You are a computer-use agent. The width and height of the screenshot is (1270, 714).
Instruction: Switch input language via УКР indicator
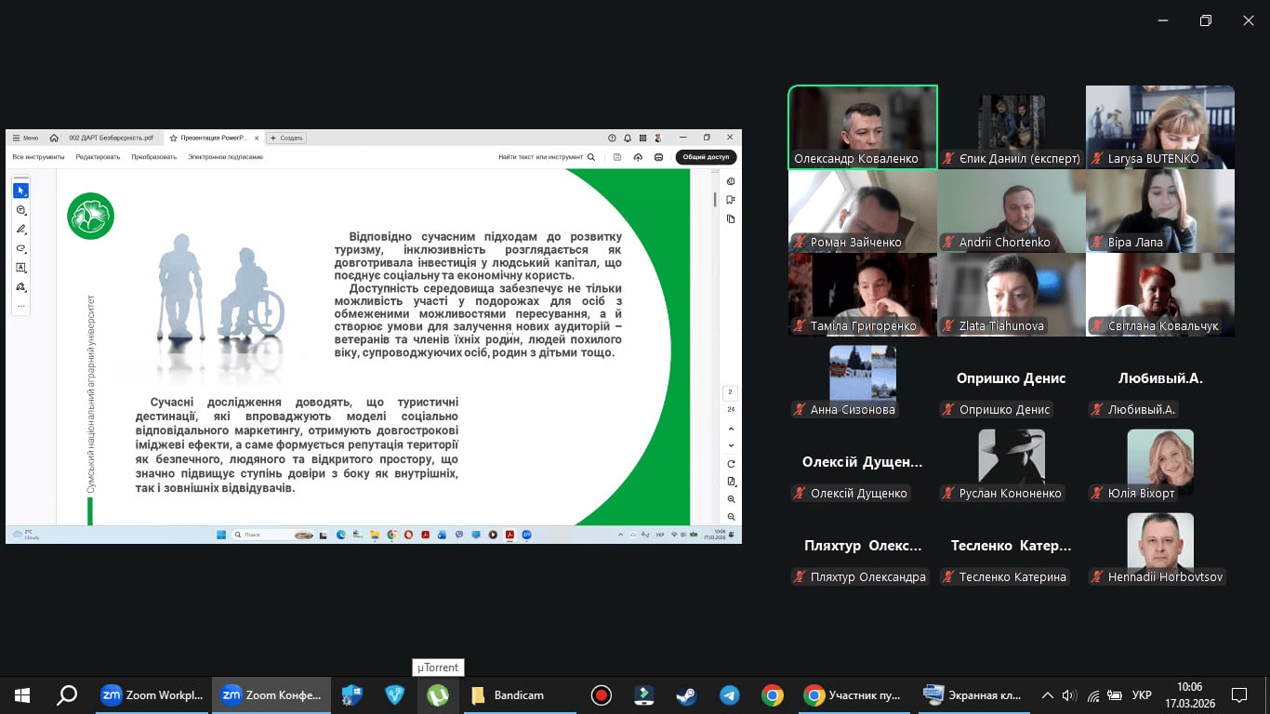(1142, 695)
